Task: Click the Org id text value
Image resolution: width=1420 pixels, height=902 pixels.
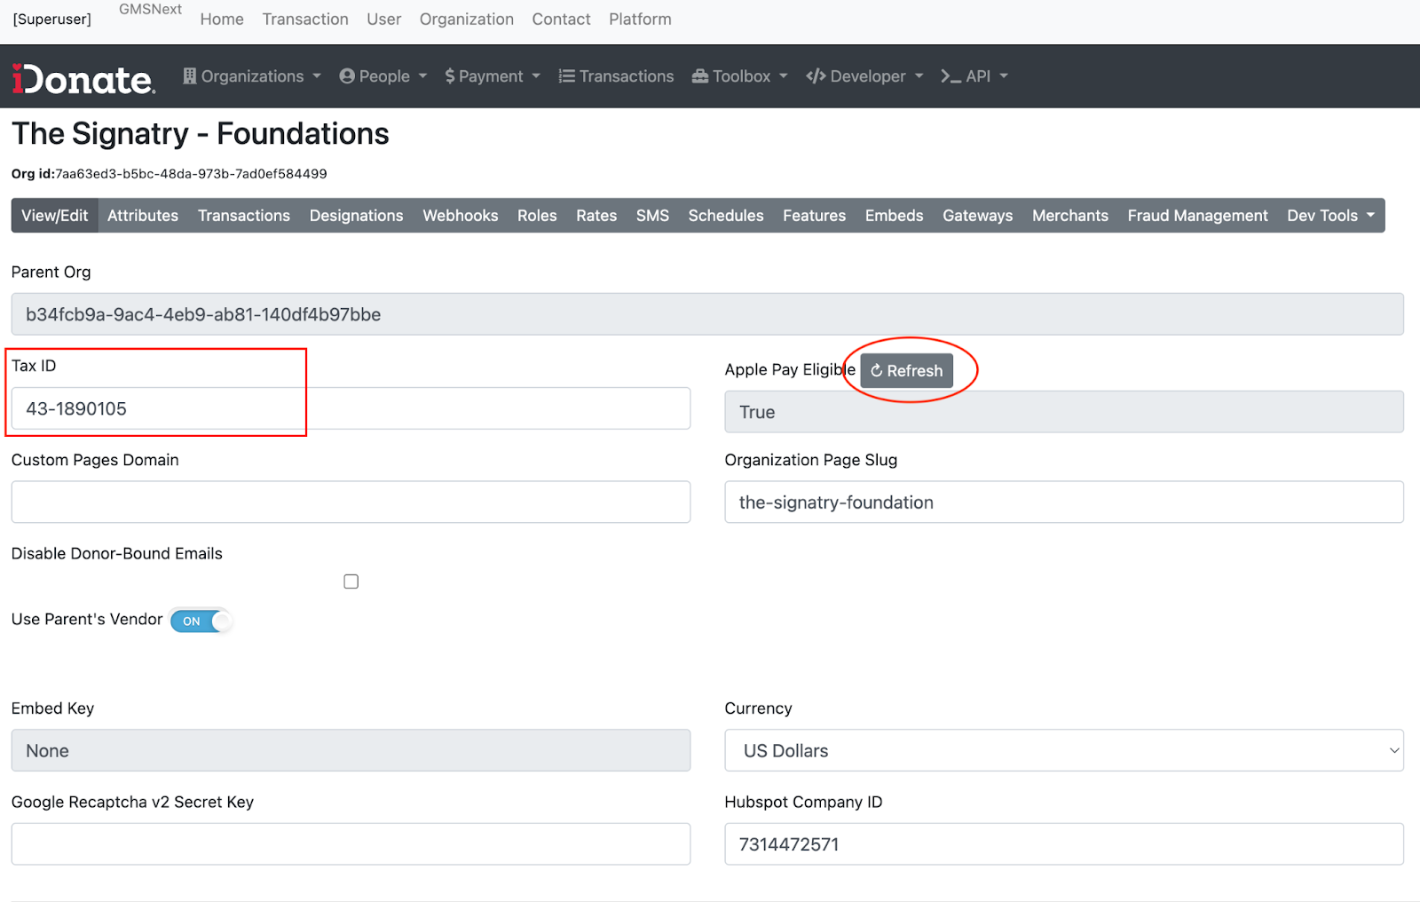Action: click(191, 174)
